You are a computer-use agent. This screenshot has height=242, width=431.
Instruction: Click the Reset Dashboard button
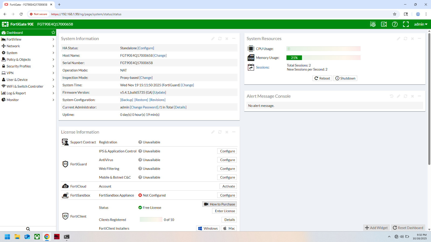point(408,228)
